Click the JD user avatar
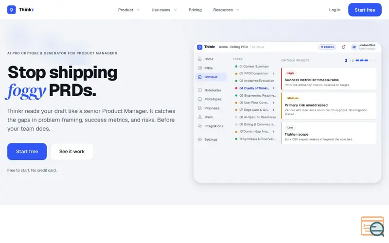Image resolution: width=389 pixels, height=243 pixels. (x=354, y=47)
